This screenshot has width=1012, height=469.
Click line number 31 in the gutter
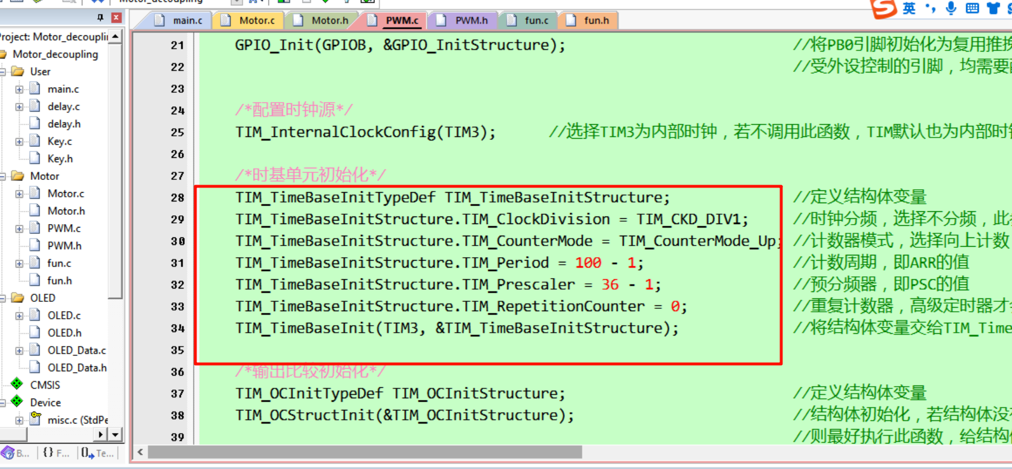177,263
